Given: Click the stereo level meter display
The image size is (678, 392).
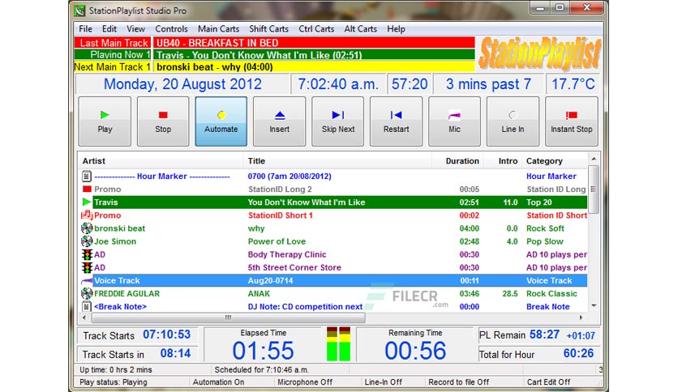Looking at the screenshot, I should (x=338, y=343).
